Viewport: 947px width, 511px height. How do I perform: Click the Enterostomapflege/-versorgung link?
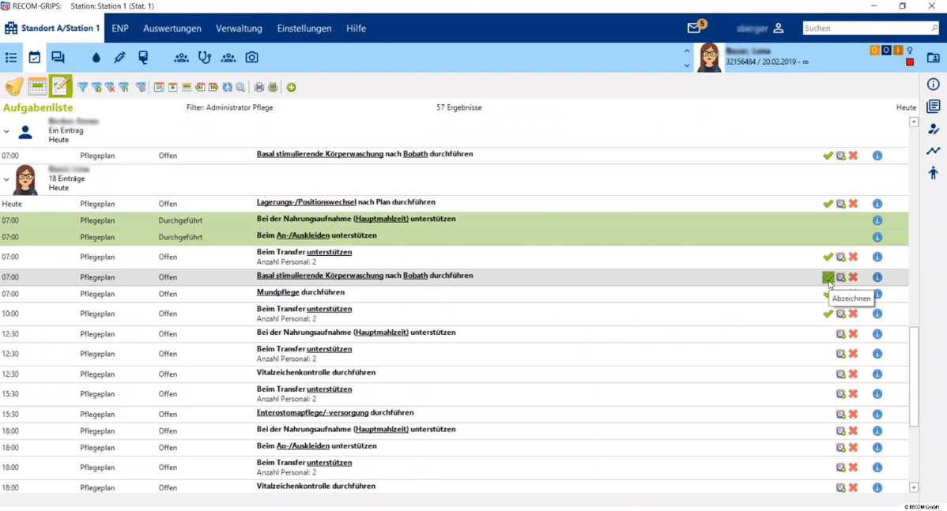tap(312, 413)
